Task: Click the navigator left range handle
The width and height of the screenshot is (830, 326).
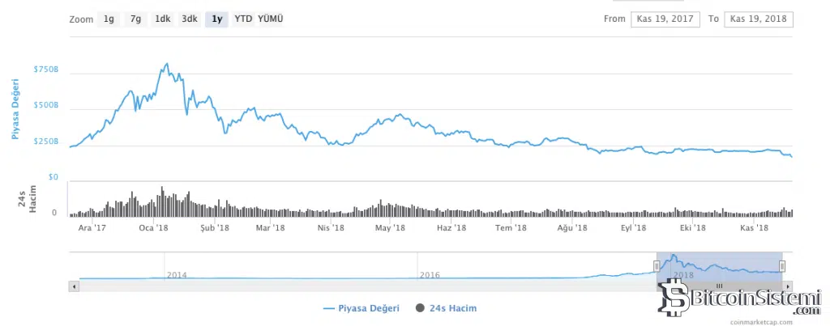Action: (x=657, y=265)
